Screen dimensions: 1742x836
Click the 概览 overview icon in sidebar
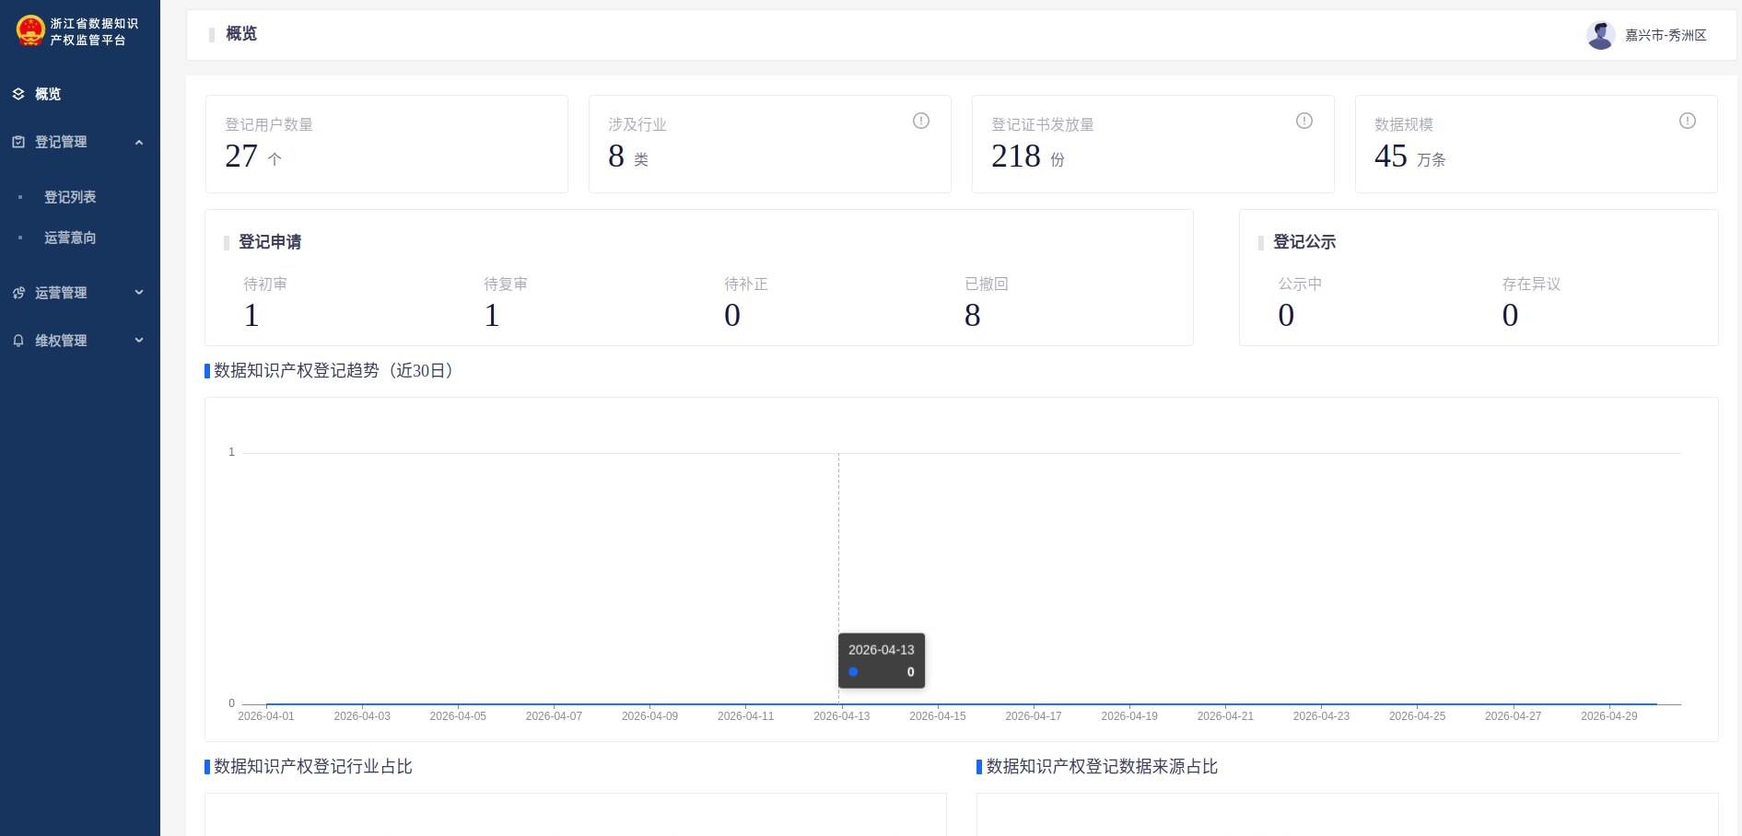pyautogui.click(x=18, y=94)
